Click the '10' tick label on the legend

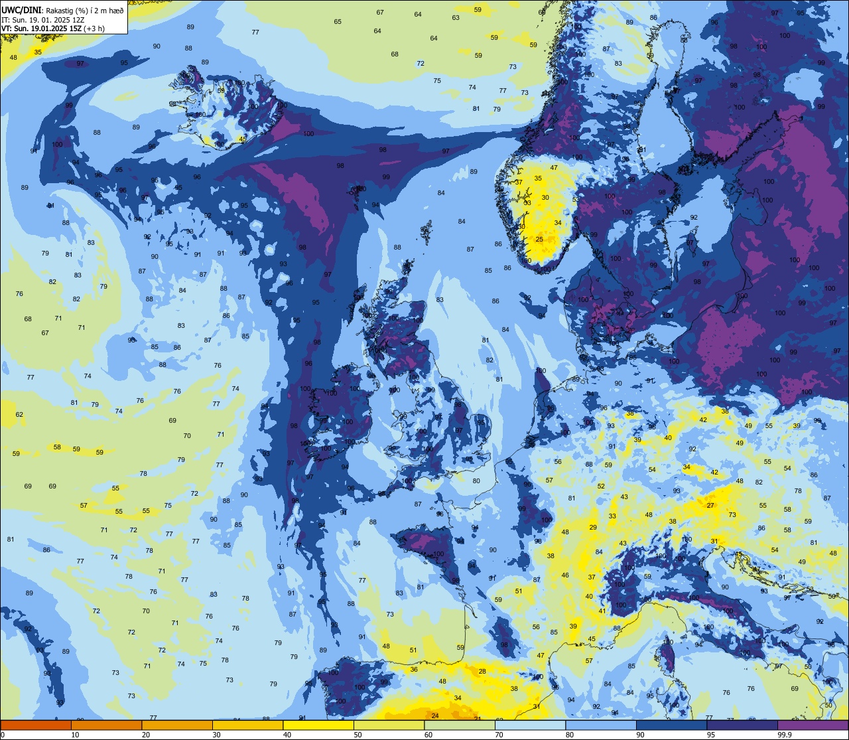[75, 735]
